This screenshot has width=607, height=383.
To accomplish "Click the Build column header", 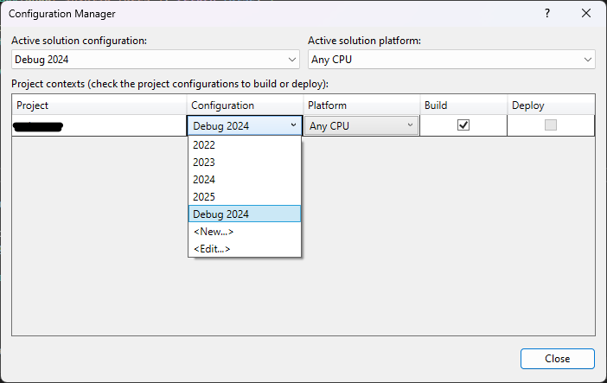I will pos(463,105).
